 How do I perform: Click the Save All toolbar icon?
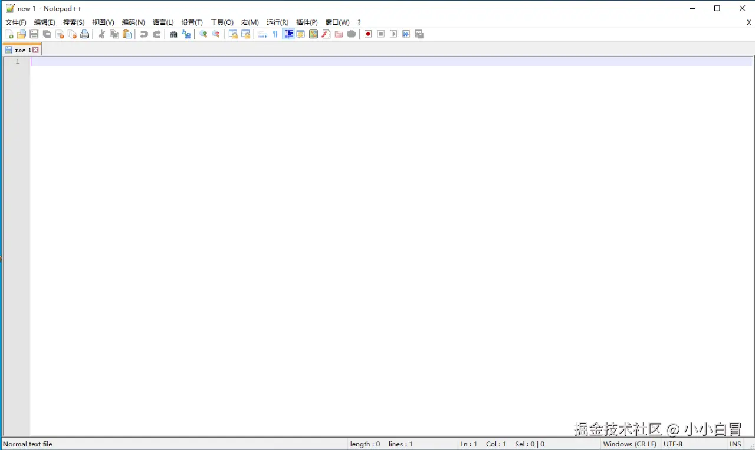pos(47,34)
